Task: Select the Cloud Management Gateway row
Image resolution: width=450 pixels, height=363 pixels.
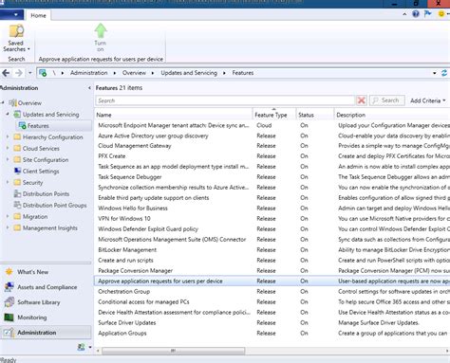Action: 272,146
